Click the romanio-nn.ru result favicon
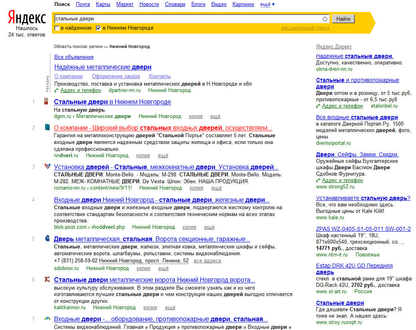The image size is (416, 330). click(48, 166)
